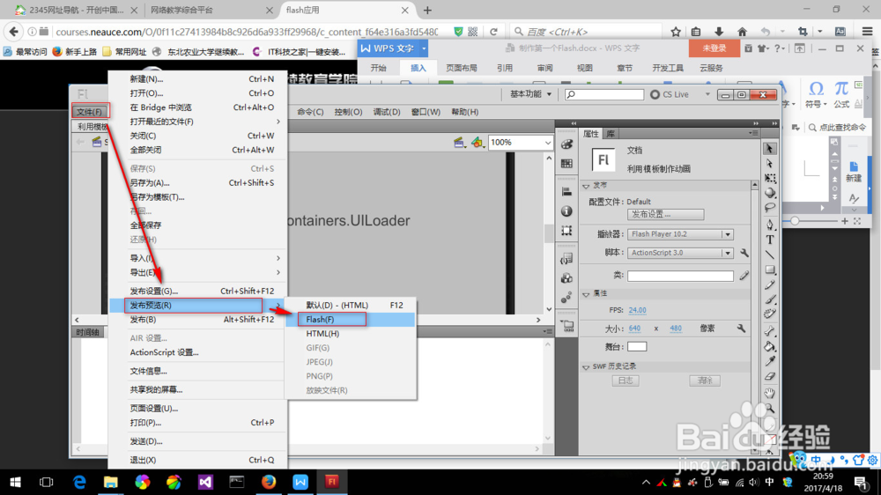Click the WPS 未登录 login button

pyautogui.click(x=714, y=48)
